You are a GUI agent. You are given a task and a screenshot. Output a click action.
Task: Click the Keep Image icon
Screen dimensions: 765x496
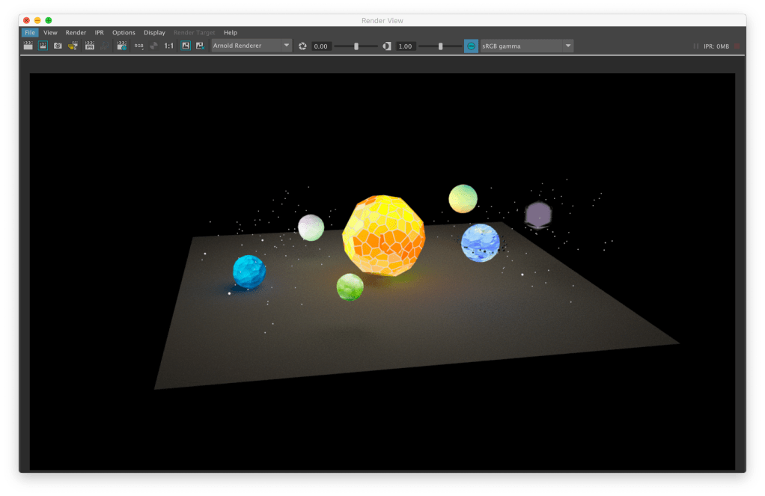(x=186, y=46)
